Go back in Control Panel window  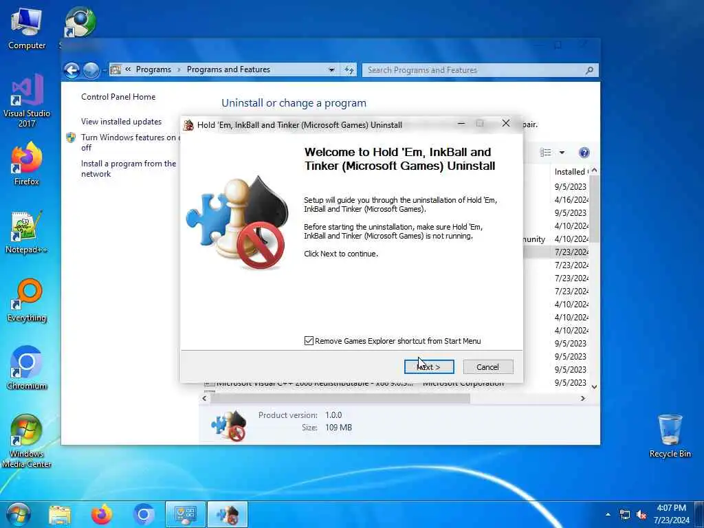click(71, 70)
